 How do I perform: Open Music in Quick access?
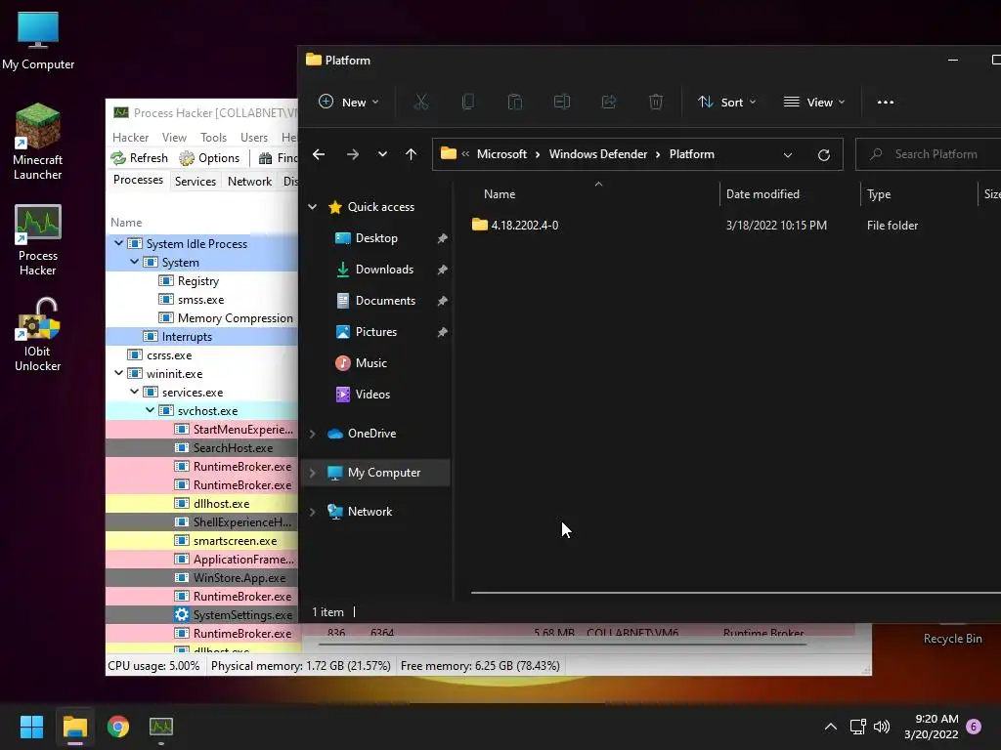click(x=370, y=363)
